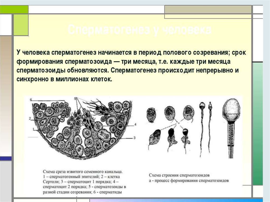Viewport: 270px width, 202px height.
Task: Click the line starting "У человека сперматогенез начинается"
Action: 131,53
